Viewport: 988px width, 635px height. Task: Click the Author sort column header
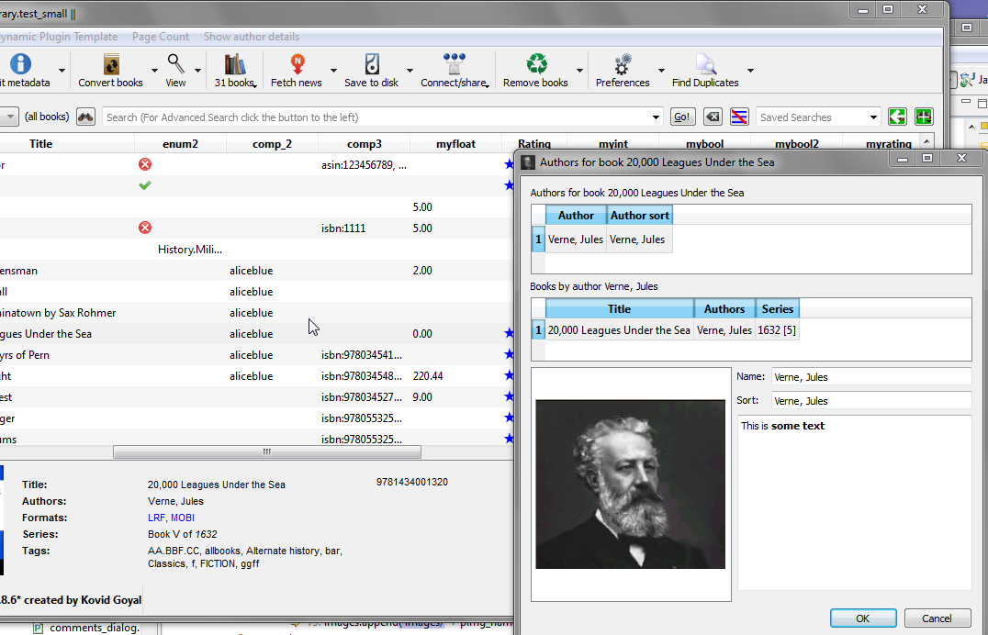[x=640, y=216]
